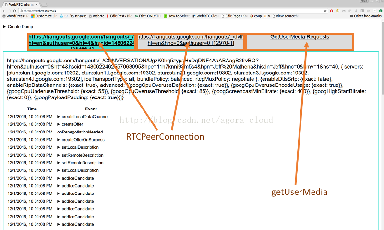Reload the webrtc-internals page
The height and width of the screenshot is (230, 384).
click(15, 11)
